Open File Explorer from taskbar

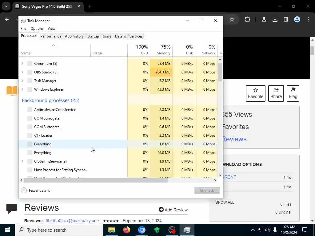pos(111,230)
